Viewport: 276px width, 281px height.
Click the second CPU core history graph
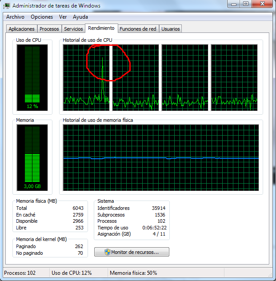(136, 78)
